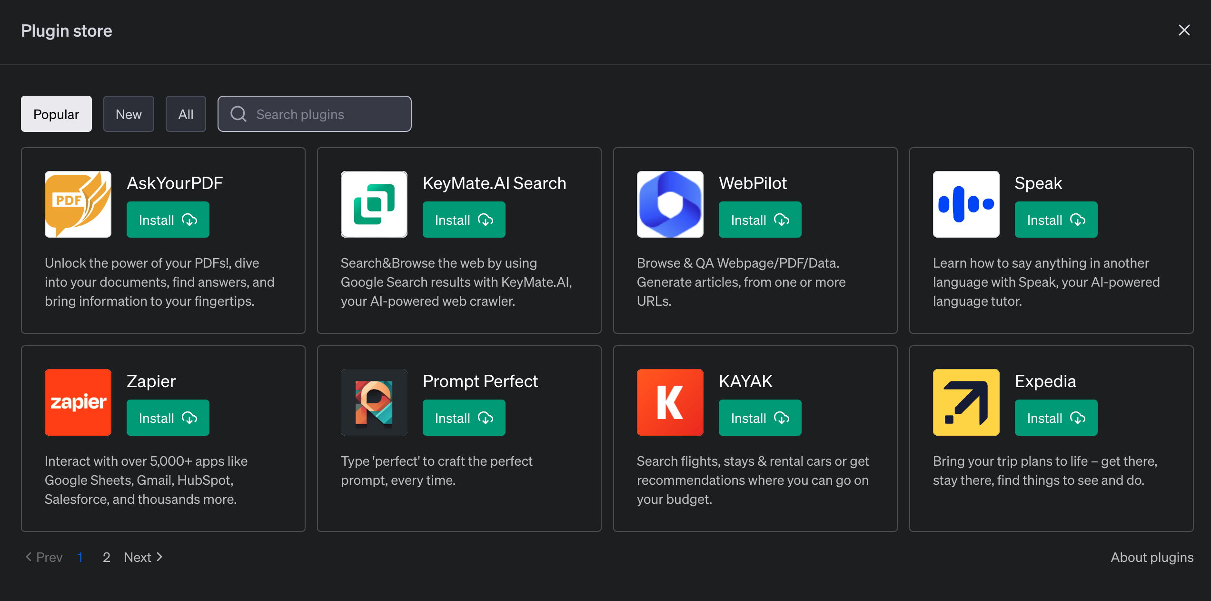Open the About plugins link

click(x=1152, y=557)
